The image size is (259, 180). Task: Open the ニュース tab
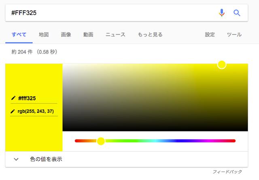[115, 34]
